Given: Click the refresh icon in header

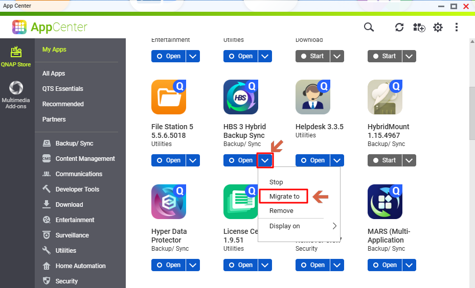Looking at the screenshot, I should pyautogui.click(x=399, y=28).
